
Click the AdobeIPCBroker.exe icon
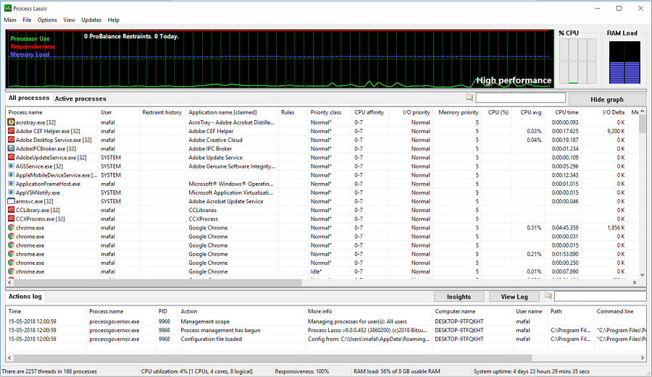[11, 148]
